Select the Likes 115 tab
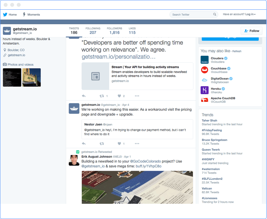This screenshot has height=219, width=267. pyautogui.click(x=132, y=31)
